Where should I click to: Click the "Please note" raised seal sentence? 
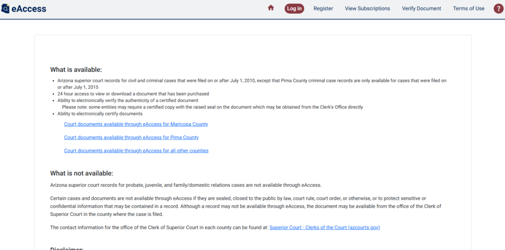tap(212, 107)
